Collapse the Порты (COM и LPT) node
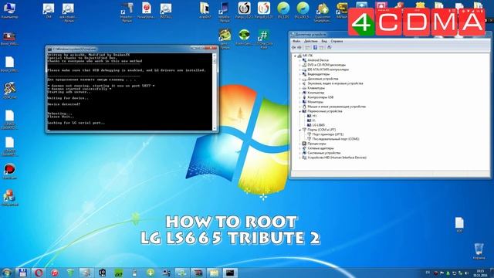 [299, 130]
